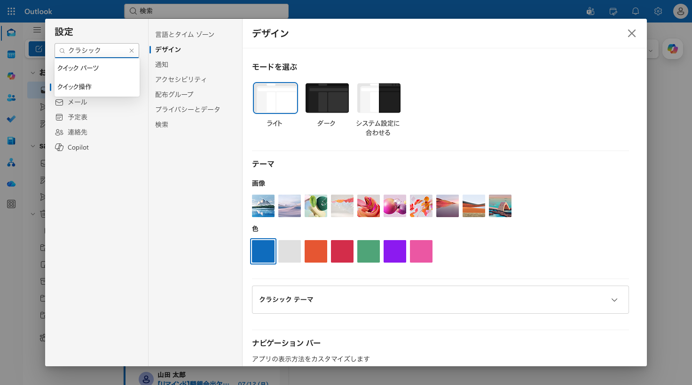Pick the pink spheres theme image

(395, 206)
